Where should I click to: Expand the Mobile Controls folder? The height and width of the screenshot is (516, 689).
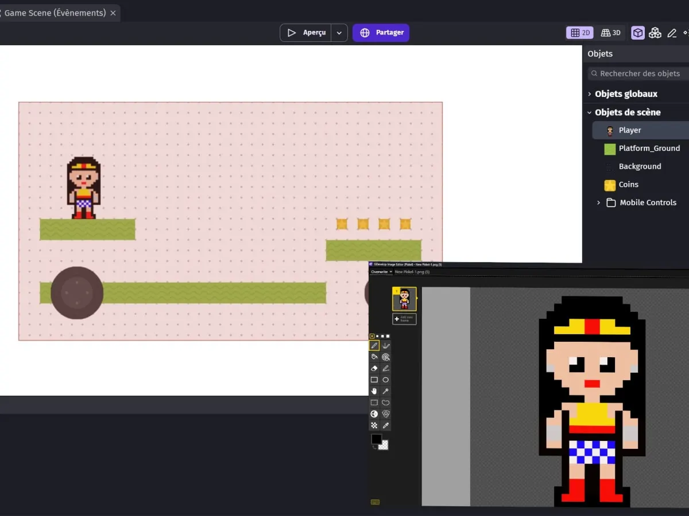pos(598,202)
